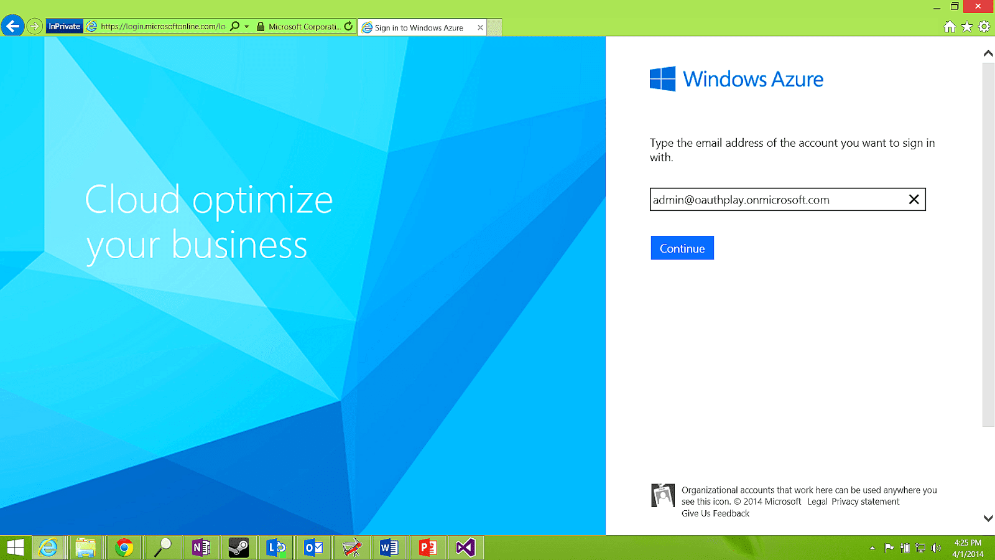Launch Word from the taskbar

pos(389,548)
